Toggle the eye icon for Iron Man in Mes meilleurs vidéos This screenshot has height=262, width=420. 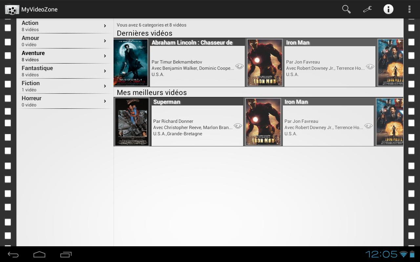[x=368, y=126]
